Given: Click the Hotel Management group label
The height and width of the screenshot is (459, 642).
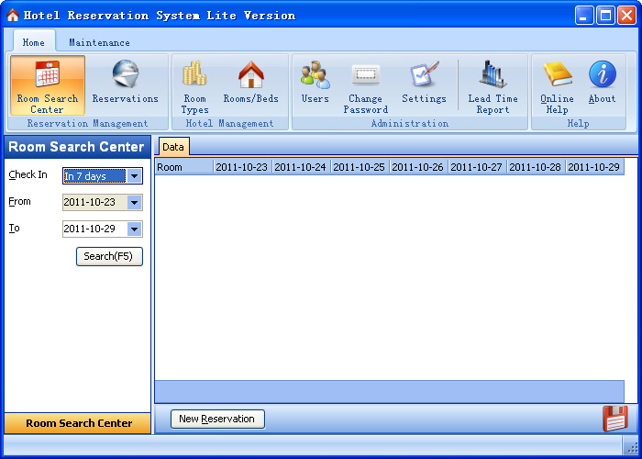Looking at the screenshot, I should pyautogui.click(x=229, y=123).
